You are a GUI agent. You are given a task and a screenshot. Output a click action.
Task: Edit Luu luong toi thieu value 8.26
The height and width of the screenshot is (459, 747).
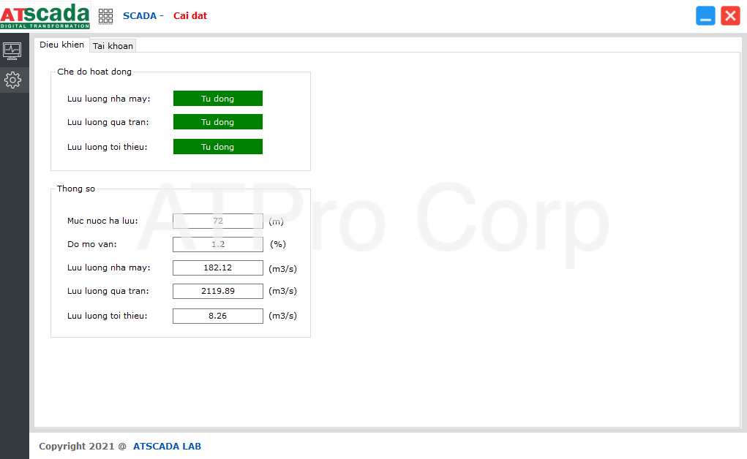(x=217, y=316)
